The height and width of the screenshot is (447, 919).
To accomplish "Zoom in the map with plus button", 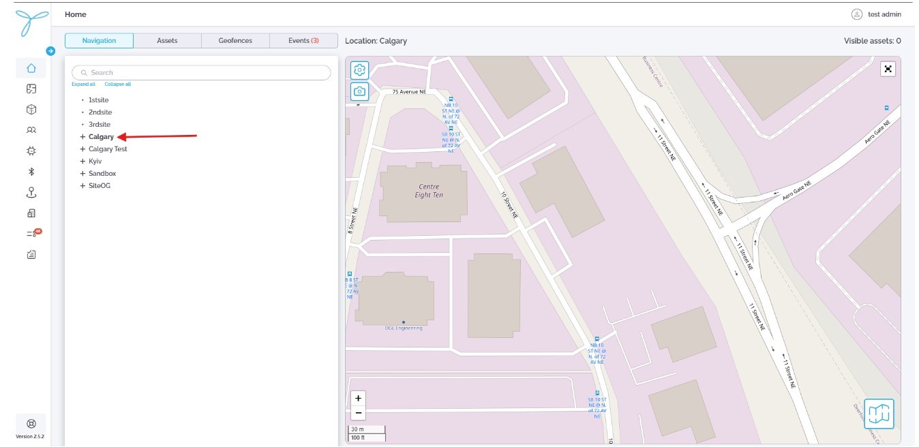I will [358, 398].
